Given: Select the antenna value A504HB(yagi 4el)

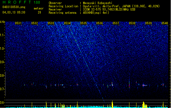Looking at the screenshot, I should coord(96,13).
